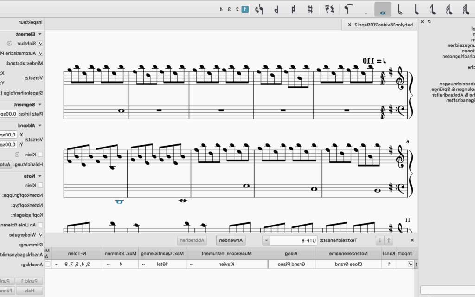Collapse the Akkord section in the Inspekteur
475x297 pixels.
coord(39,125)
